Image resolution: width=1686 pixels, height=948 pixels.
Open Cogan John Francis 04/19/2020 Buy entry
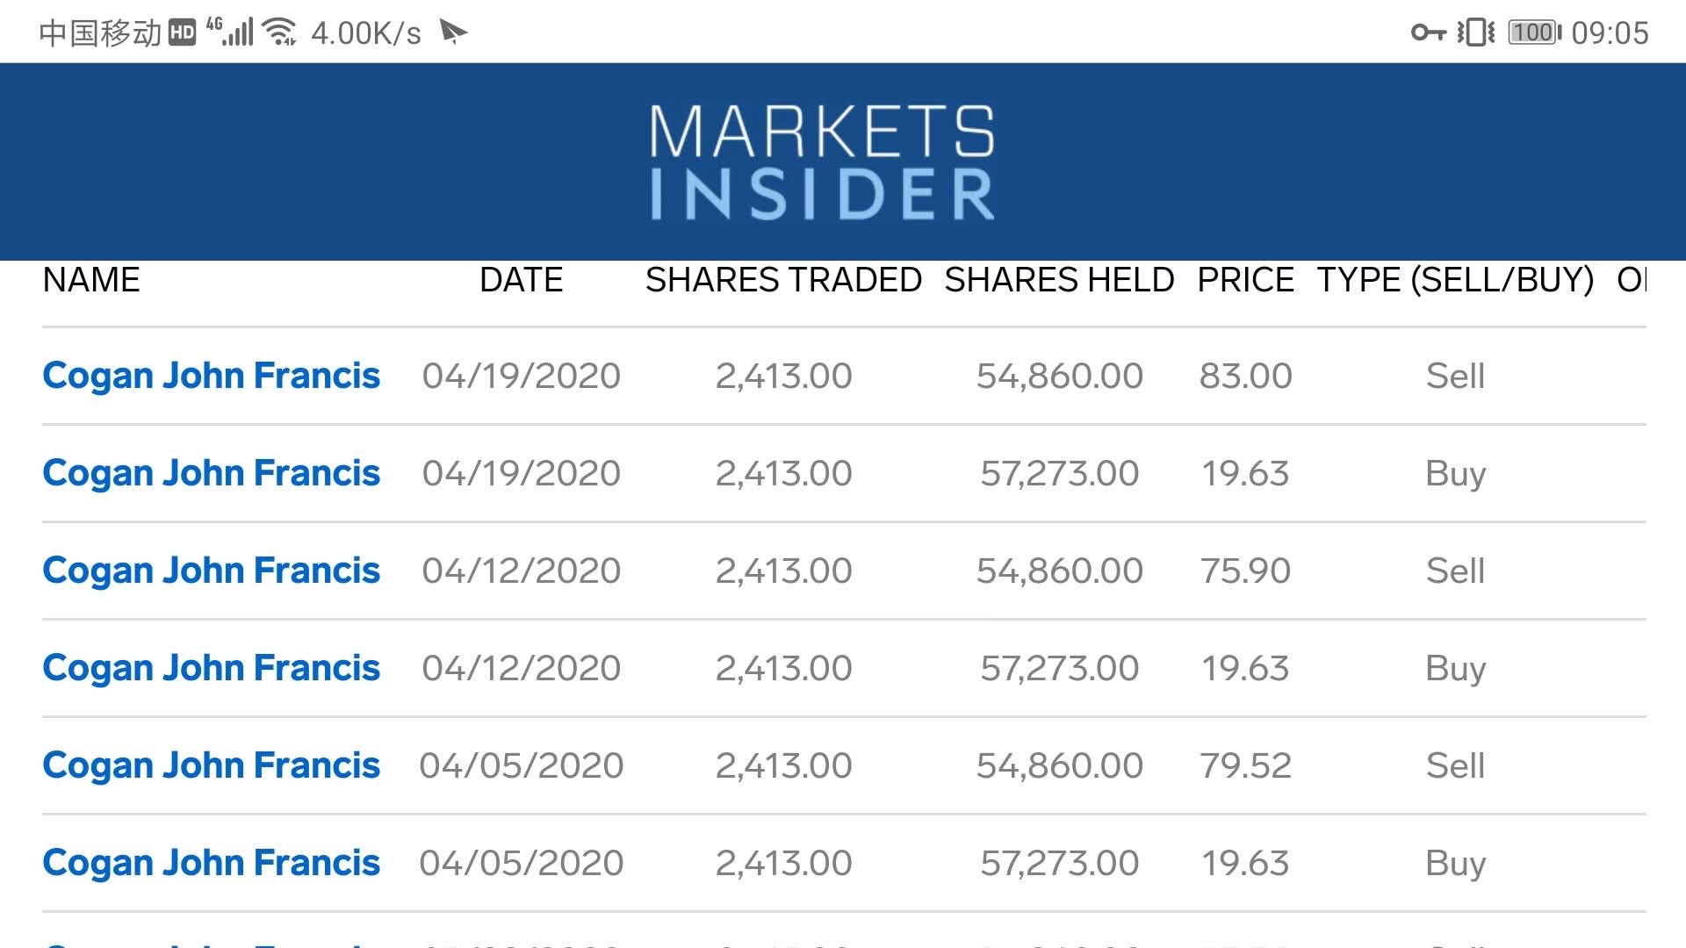pyautogui.click(x=211, y=473)
